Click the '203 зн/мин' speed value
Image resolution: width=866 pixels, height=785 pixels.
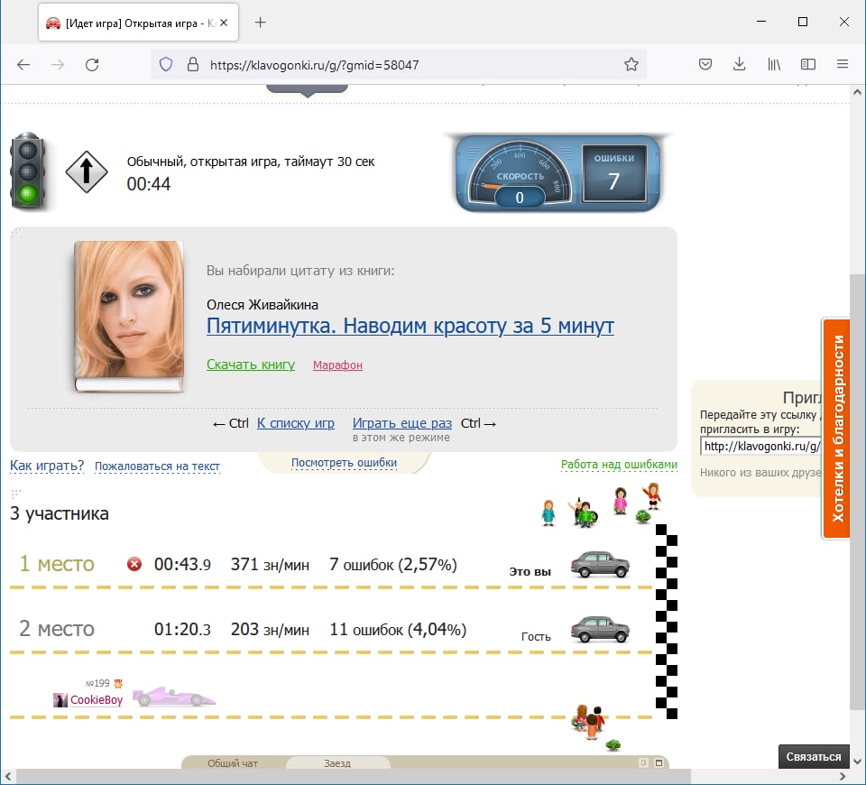pyautogui.click(x=270, y=629)
